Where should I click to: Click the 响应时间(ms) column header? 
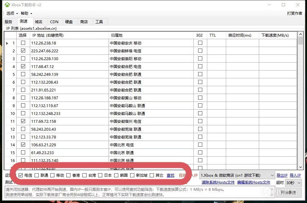pyautogui.click(x=243, y=35)
